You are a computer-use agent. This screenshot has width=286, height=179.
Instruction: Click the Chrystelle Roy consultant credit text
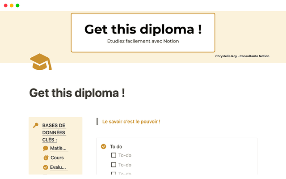242,56
